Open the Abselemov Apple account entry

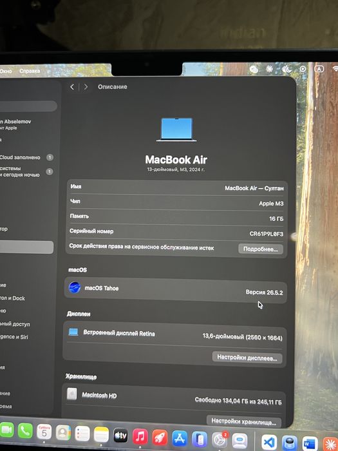[15, 124]
